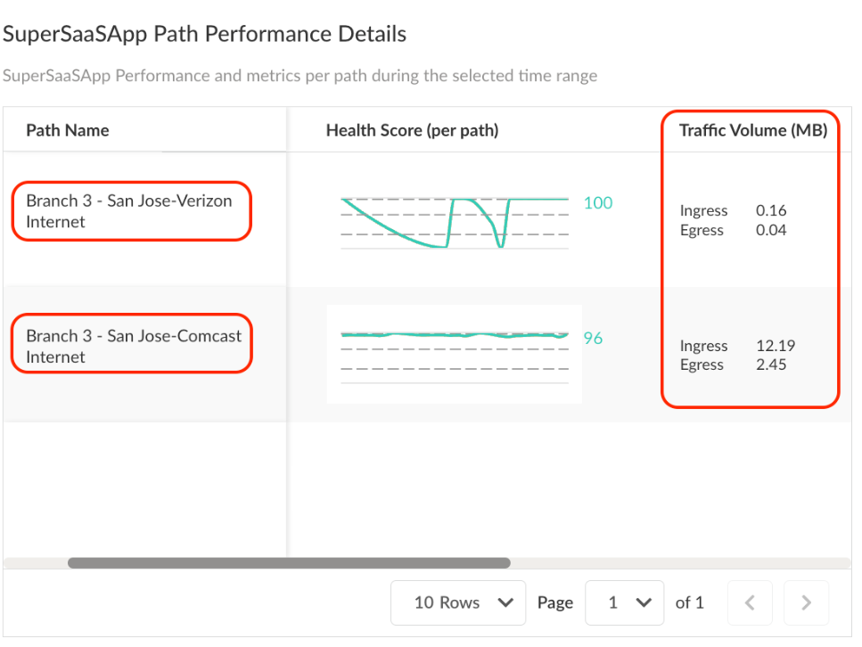Click the SuperSaaSApp Path Performance Details title
862x647 pixels.
(205, 35)
